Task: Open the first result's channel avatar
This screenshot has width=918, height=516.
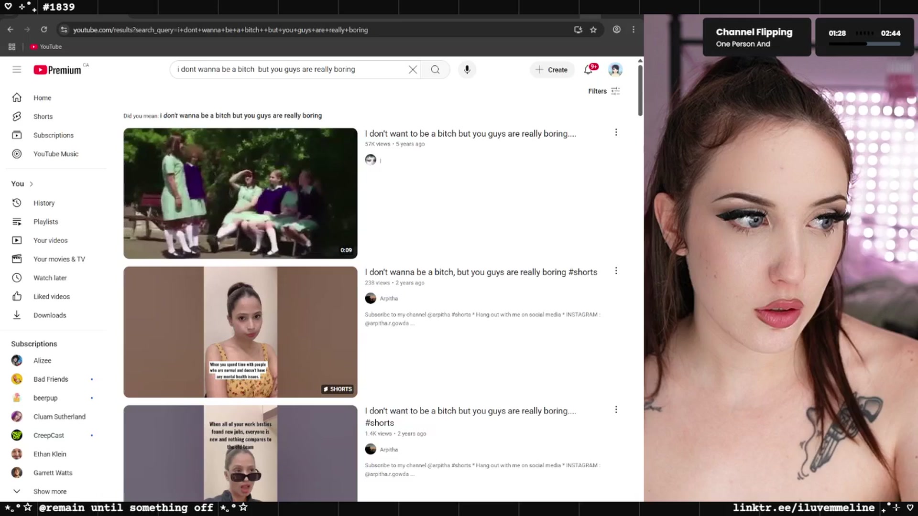Action: tap(371, 160)
